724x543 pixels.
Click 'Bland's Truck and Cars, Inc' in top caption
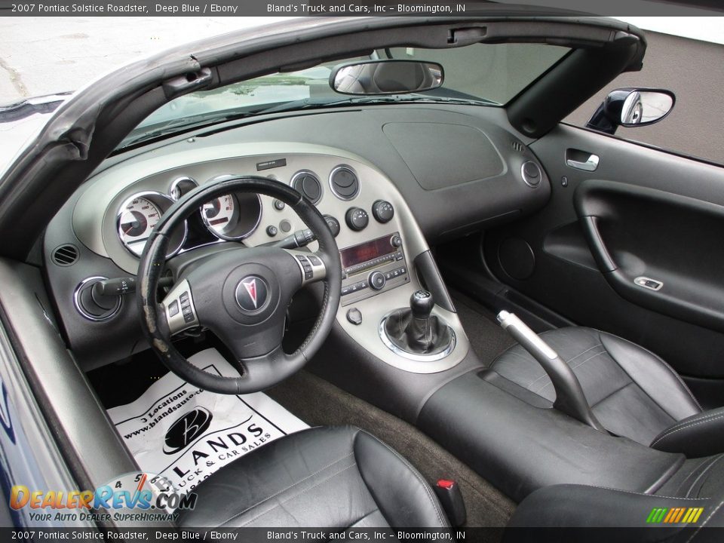pyautogui.click(x=327, y=8)
